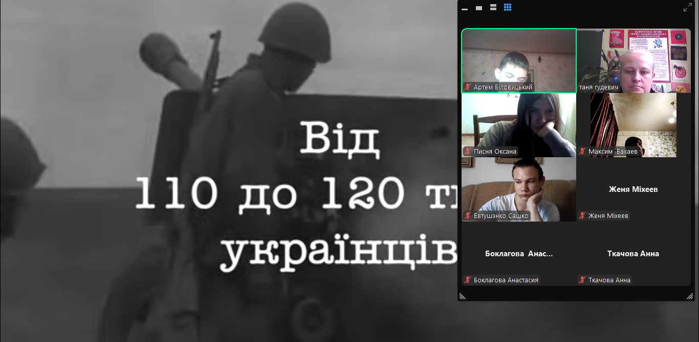Click muted mic icon for Артем Біловицький
Screen dimensions: 699x342
click(468, 87)
